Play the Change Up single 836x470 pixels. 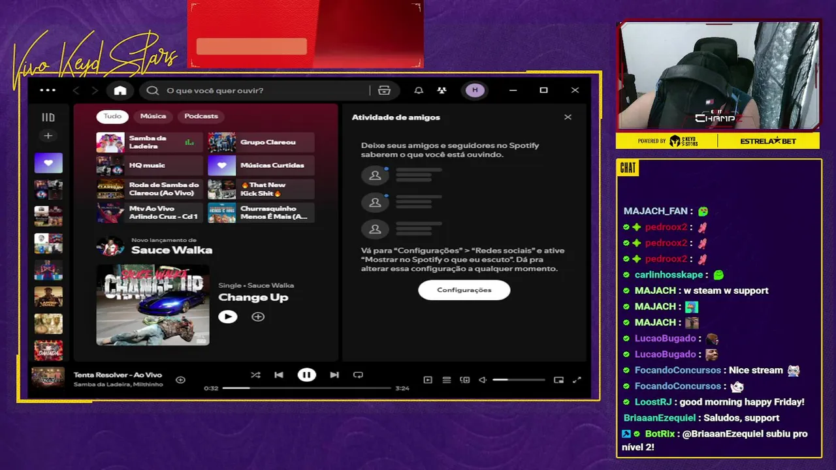pyautogui.click(x=227, y=317)
